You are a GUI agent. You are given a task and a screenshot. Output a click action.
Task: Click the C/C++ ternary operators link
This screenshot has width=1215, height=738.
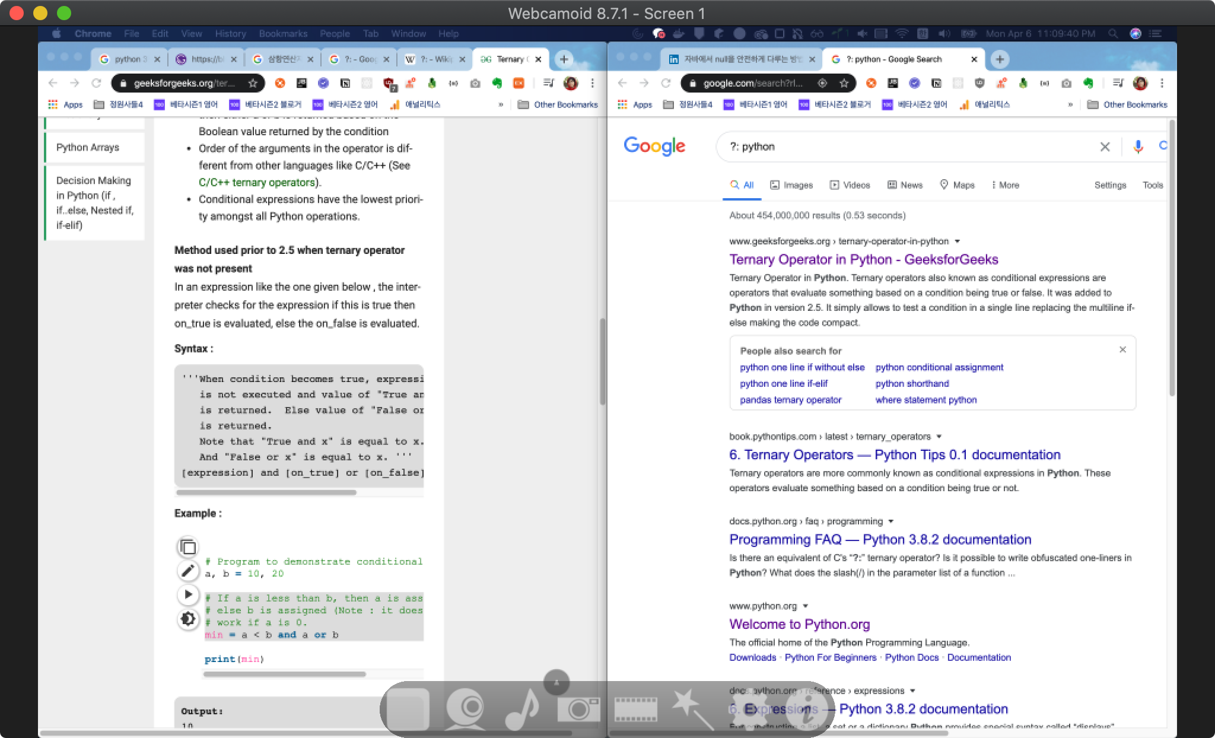coord(256,182)
